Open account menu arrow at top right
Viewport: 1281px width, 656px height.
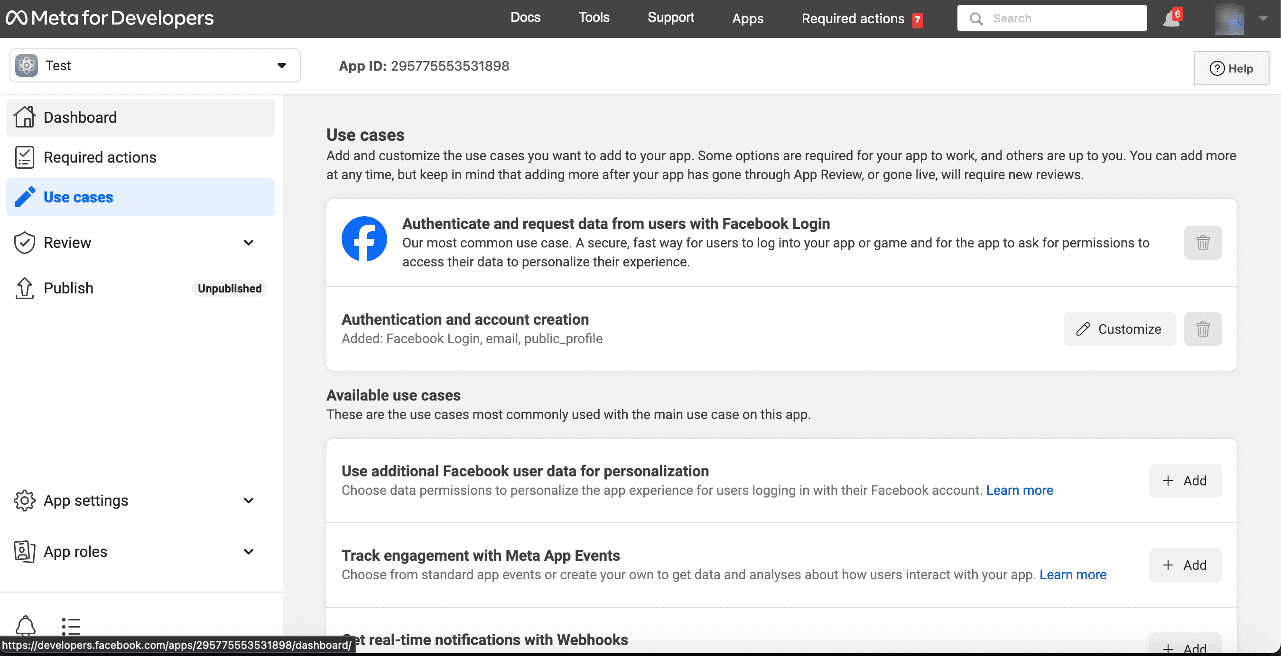(1263, 18)
